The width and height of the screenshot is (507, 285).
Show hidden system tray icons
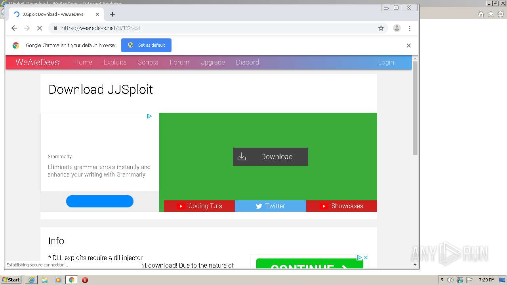[442, 280]
